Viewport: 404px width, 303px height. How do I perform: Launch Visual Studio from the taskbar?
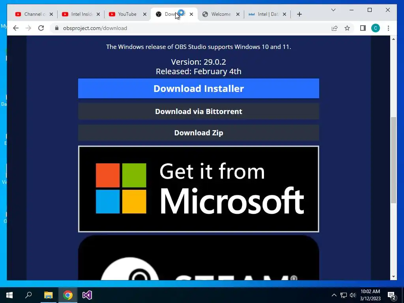pos(87,295)
